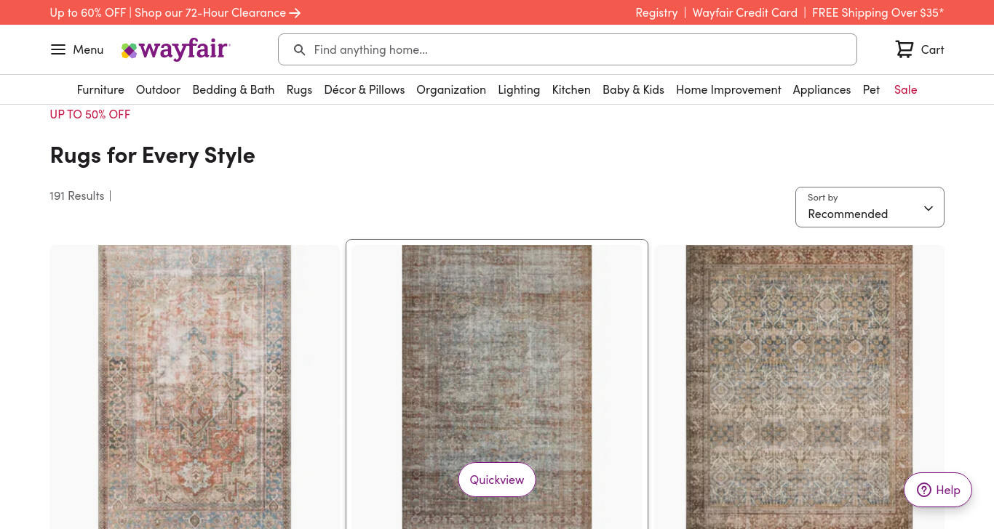Click the Wayfair Credit Card link
Viewport: 994px width, 529px height.
745,12
